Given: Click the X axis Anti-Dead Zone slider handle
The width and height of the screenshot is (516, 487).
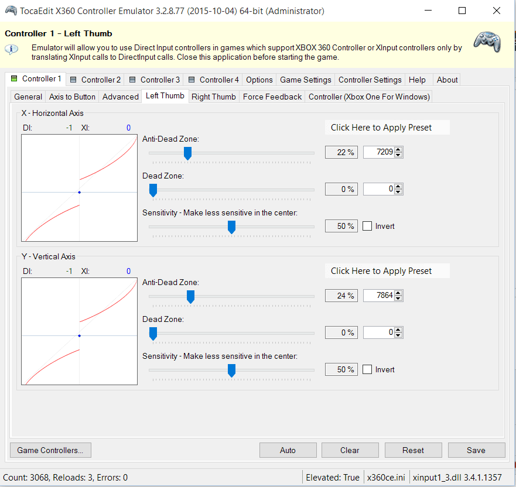Looking at the screenshot, I should [x=187, y=153].
